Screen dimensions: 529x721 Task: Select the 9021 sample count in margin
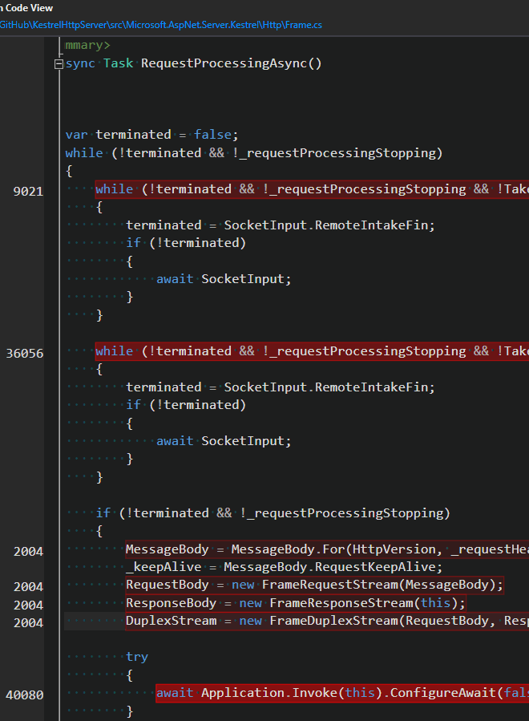pos(29,192)
